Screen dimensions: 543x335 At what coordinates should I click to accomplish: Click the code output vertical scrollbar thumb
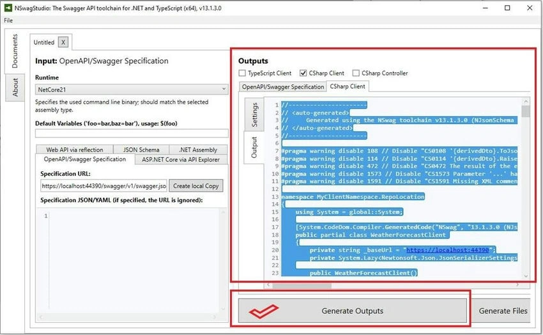point(526,111)
